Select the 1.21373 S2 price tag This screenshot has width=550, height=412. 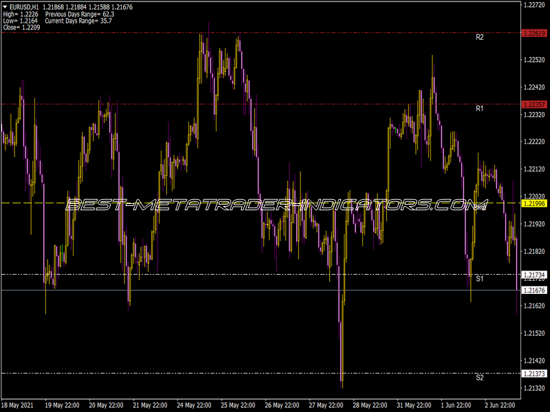pos(534,374)
